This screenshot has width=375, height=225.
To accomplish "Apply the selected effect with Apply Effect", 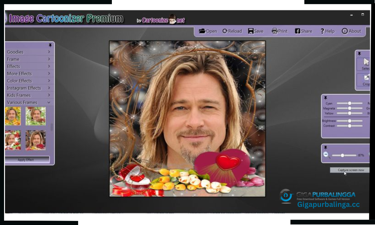I will (27, 160).
